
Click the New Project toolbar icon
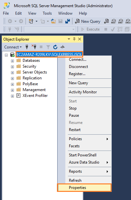[x=31, y=21]
